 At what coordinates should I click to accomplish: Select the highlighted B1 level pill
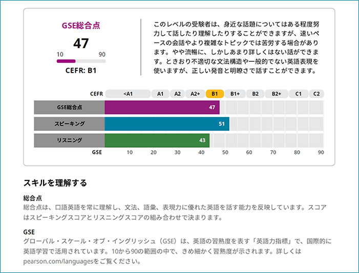click(x=215, y=94)
